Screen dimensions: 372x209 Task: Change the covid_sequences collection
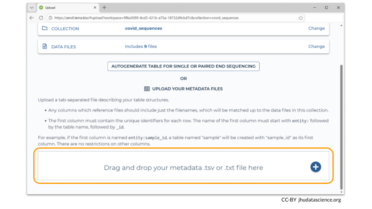point(317,28)
